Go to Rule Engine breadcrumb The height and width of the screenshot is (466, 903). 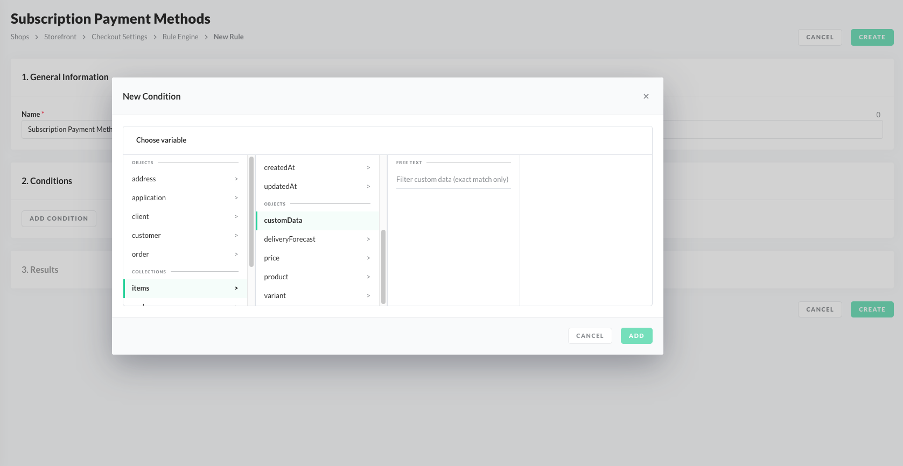pyautogui.click(x=180, y=37)
